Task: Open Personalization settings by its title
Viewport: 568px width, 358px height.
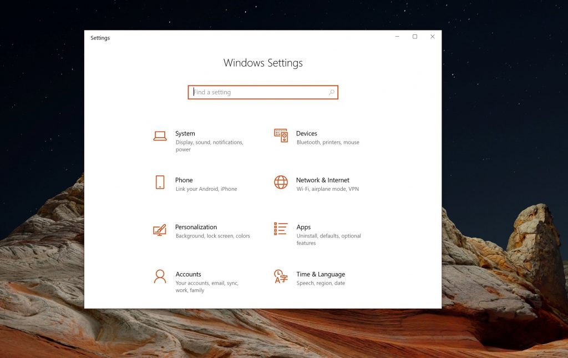Action: coord(196,227)
